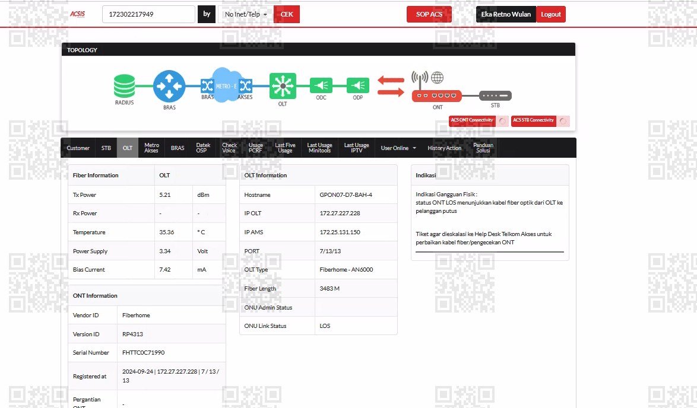Image resolution: width=697 pixels, height=408 pixels.
Task: Click the 'by' label button
Action: coord(207,14)
